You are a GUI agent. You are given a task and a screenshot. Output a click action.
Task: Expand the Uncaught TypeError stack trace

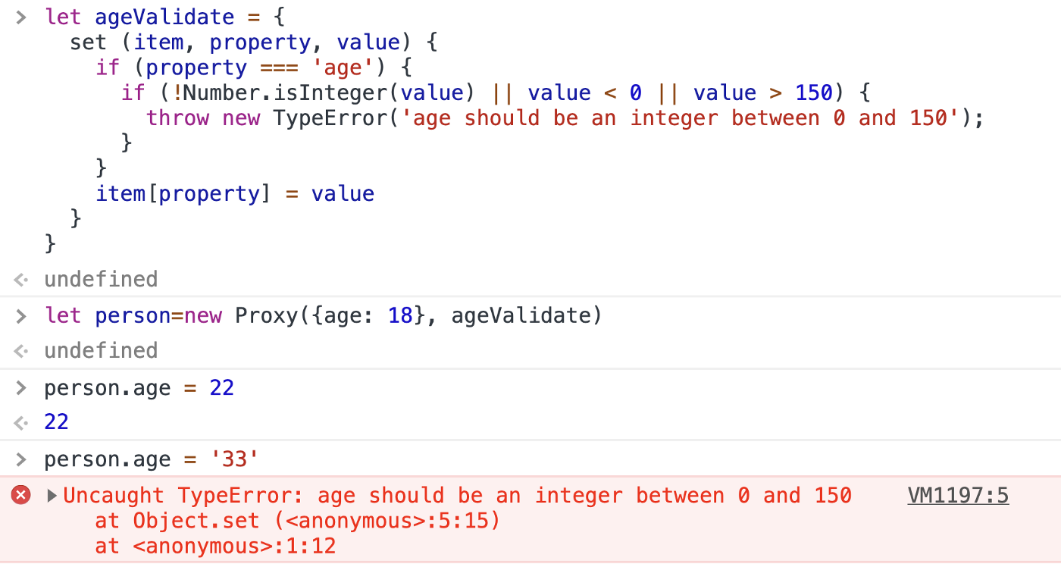[52, 496]
